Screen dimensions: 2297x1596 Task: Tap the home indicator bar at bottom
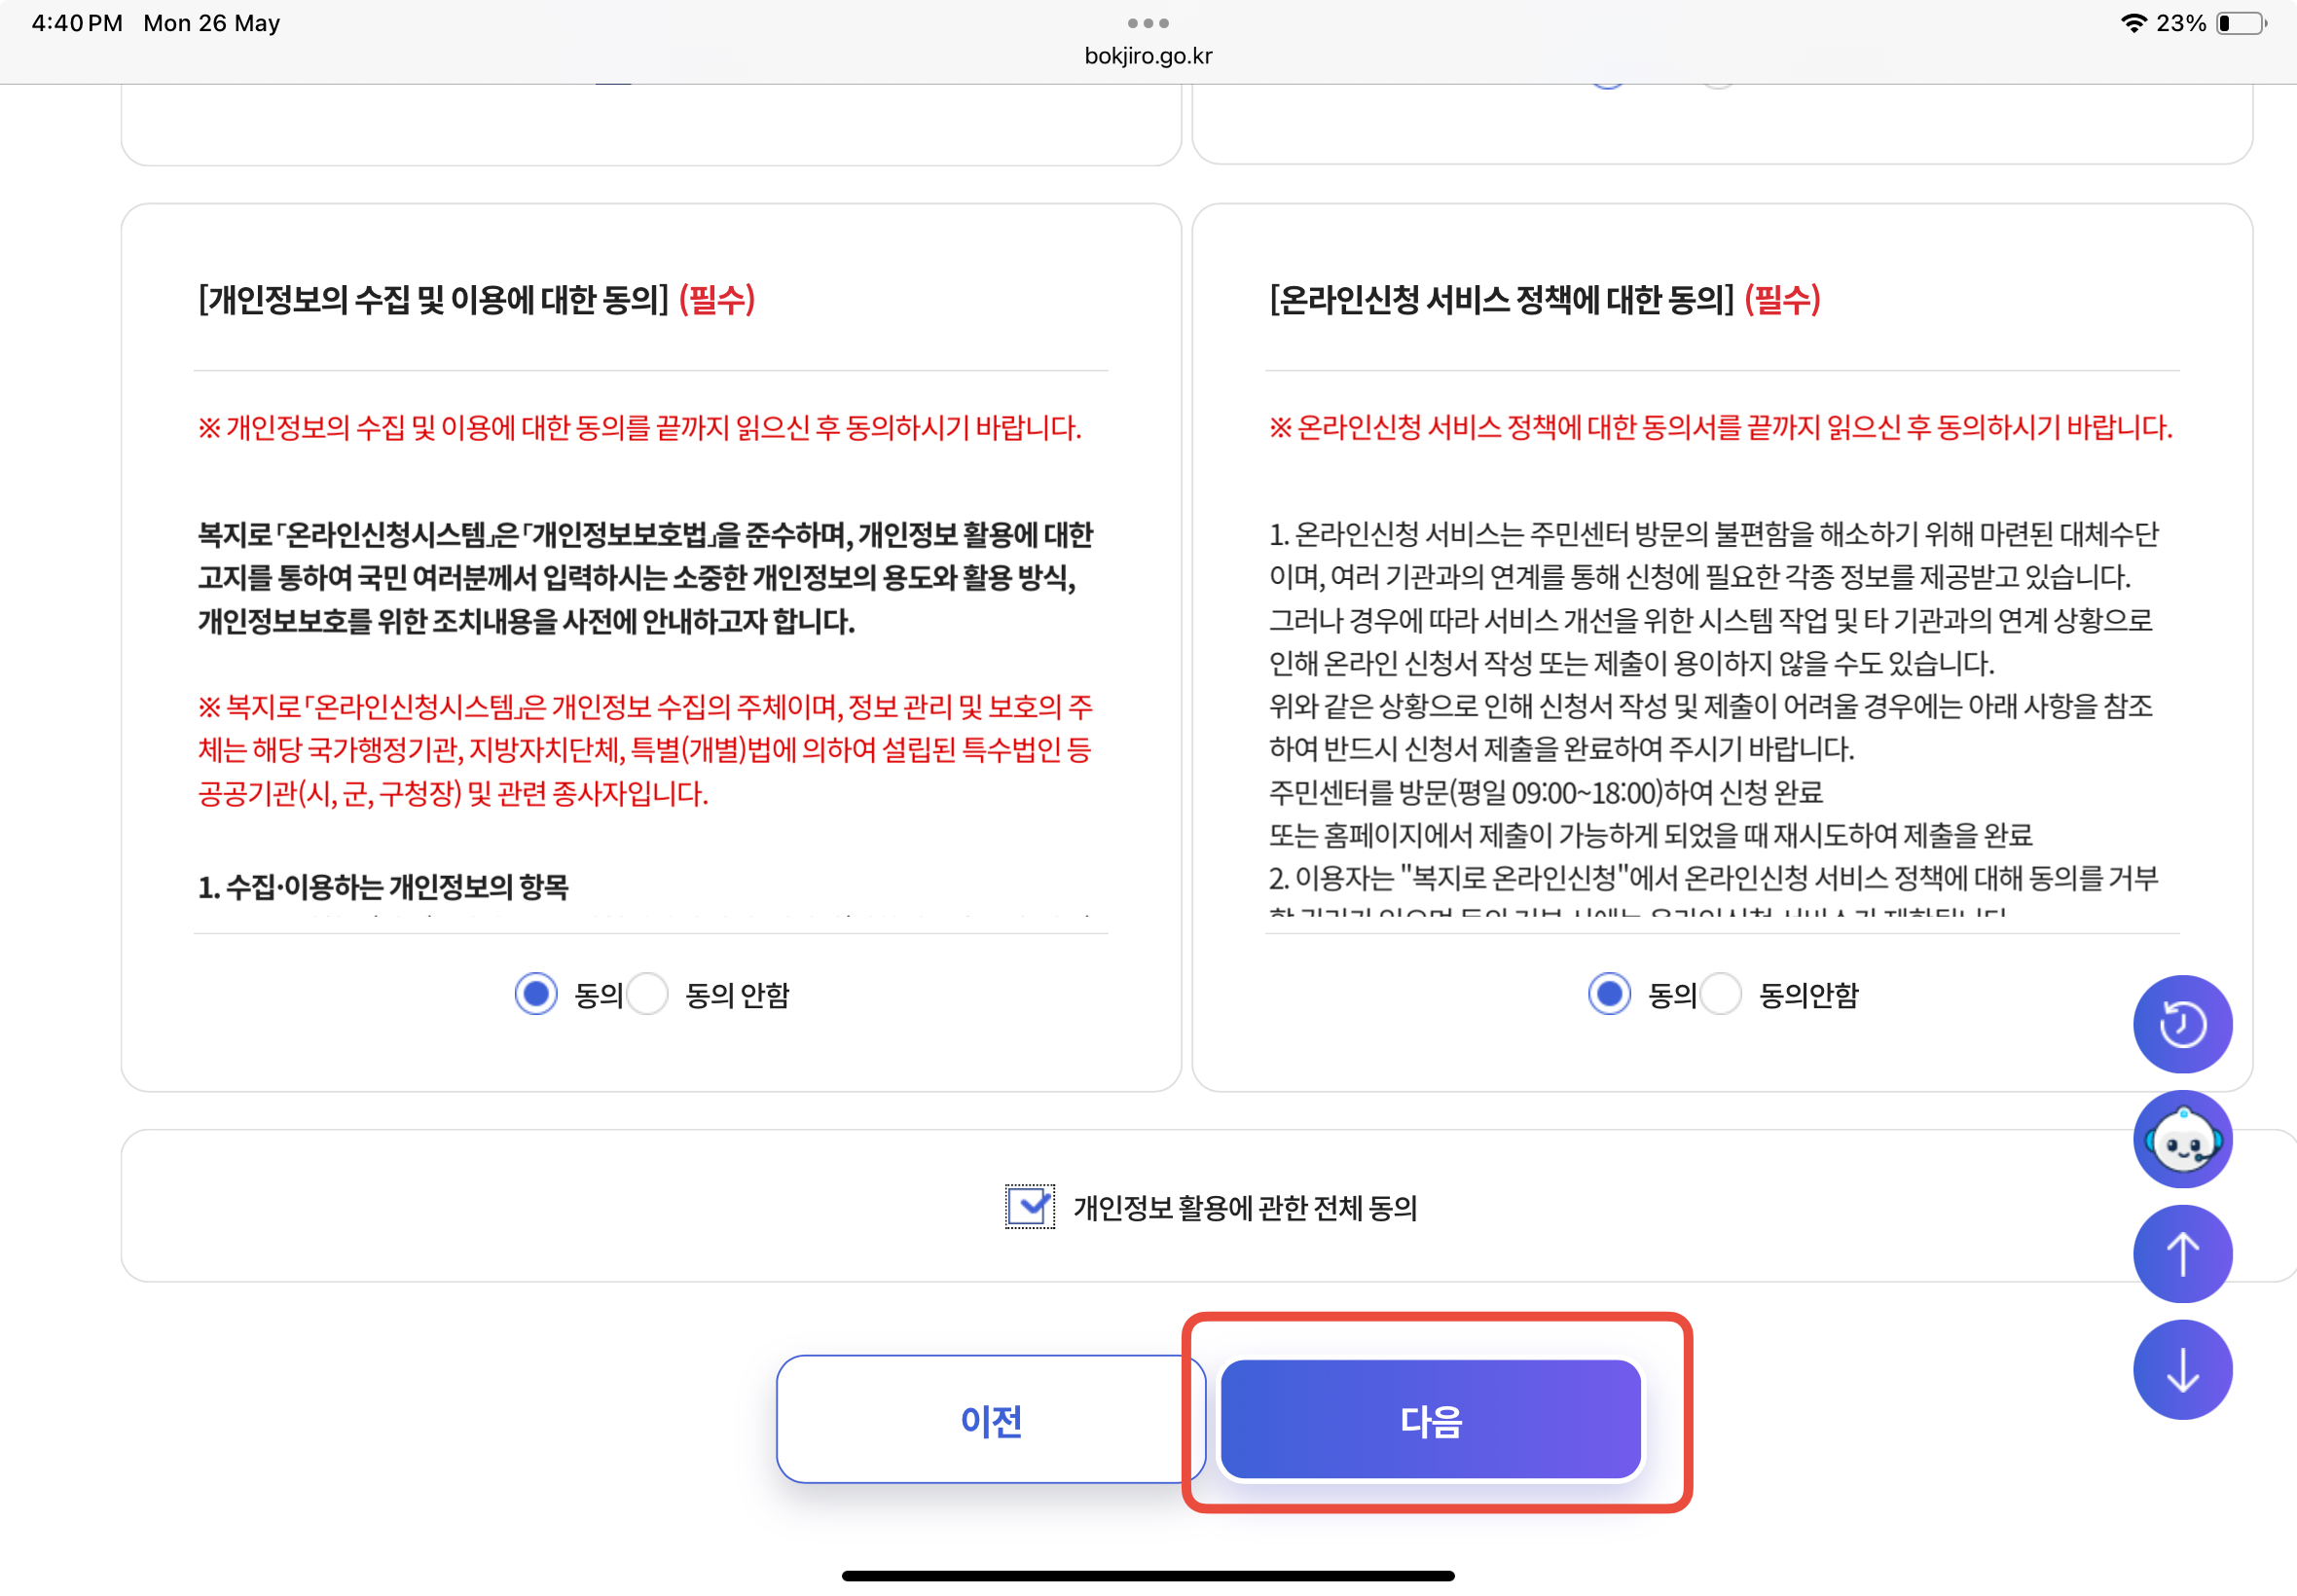(x=1148, y=1576)
